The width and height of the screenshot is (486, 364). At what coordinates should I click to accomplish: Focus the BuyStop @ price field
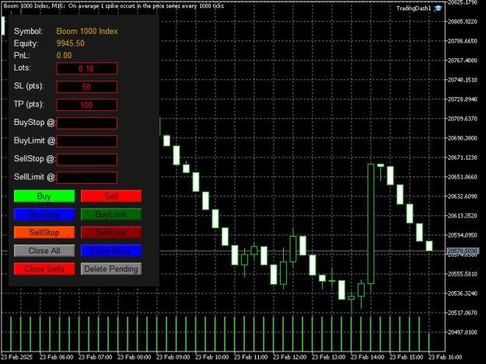[87, 123]
